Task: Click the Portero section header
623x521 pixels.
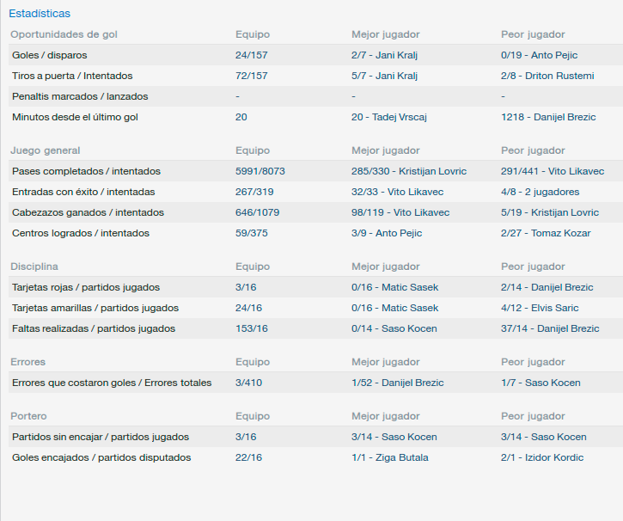Action: [x=28, y=416]
